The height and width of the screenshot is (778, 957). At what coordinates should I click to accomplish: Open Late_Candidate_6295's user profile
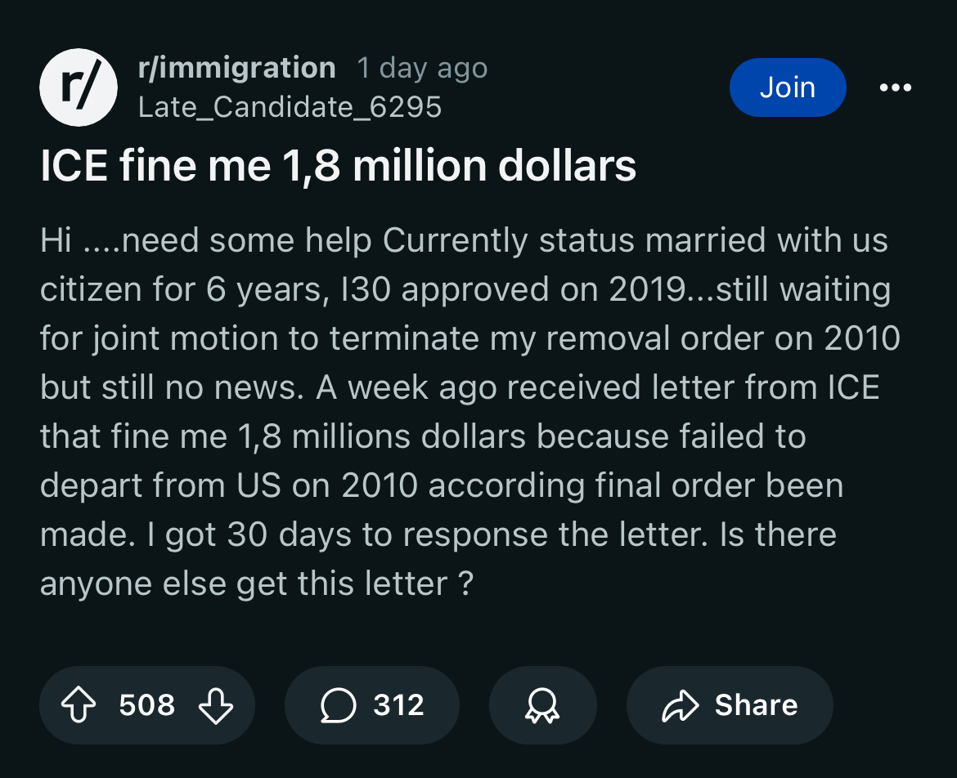(x=290, y=107)
